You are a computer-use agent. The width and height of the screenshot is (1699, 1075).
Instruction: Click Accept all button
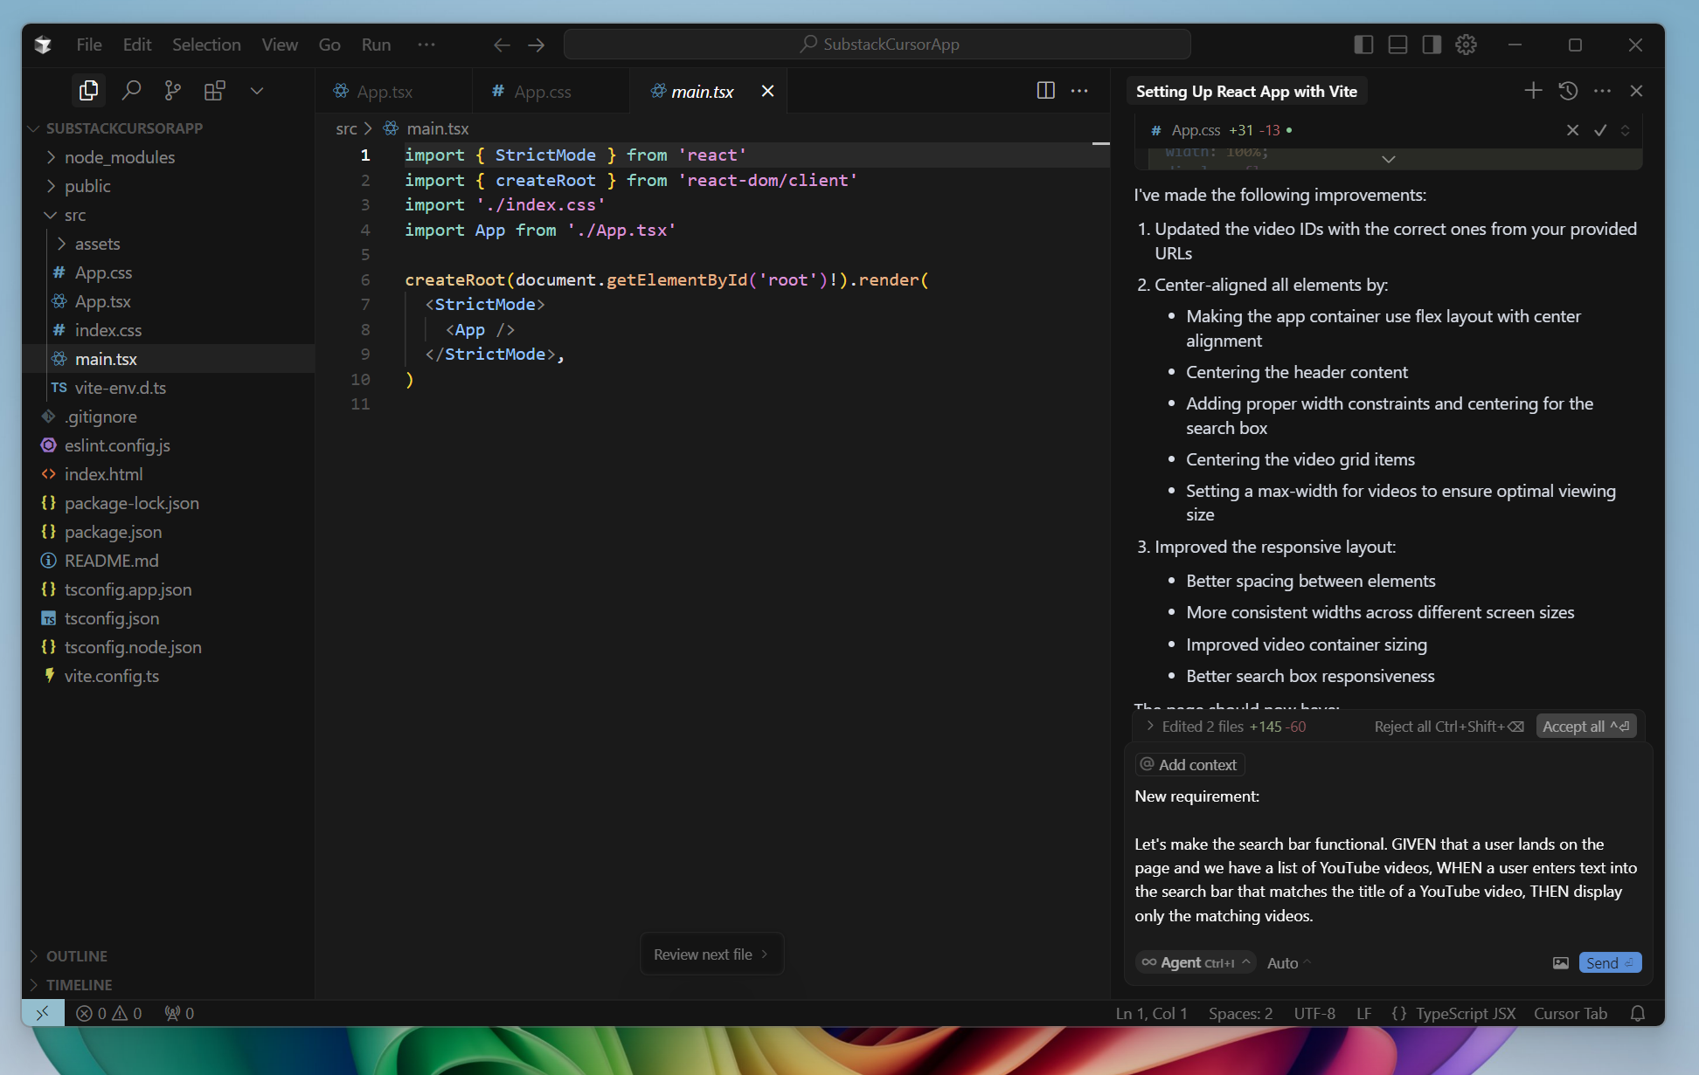point(1585,727)
